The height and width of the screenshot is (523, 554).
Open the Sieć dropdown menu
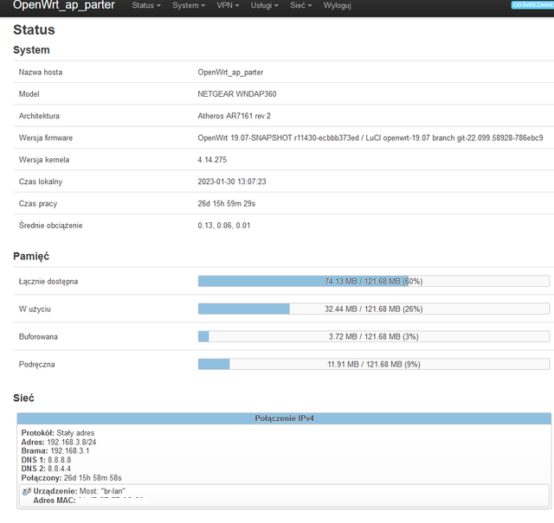click(x=301, y=5)
